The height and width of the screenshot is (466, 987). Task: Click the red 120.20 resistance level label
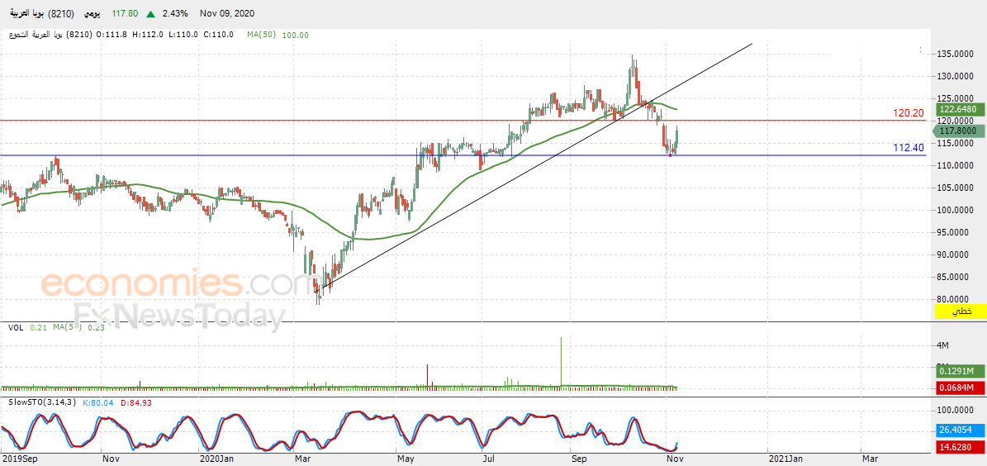909,113
